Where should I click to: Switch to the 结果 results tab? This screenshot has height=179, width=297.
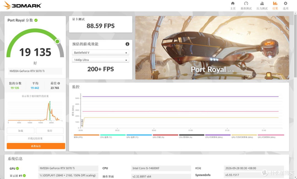275,6
